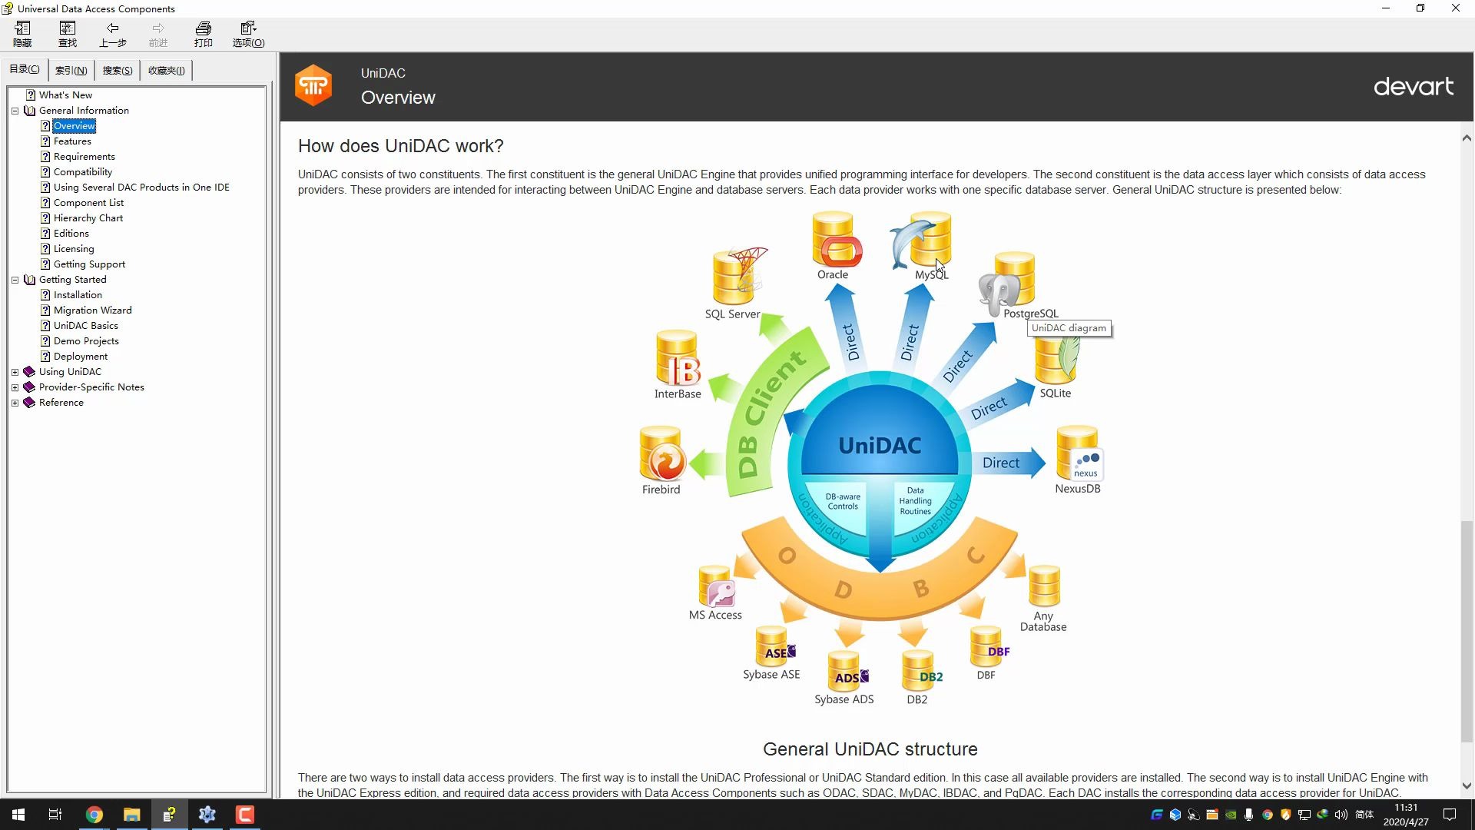This screenshot has height=830, width=1475.
Task: Select the 索引 tab in left panel
Action: coord(71,70)
